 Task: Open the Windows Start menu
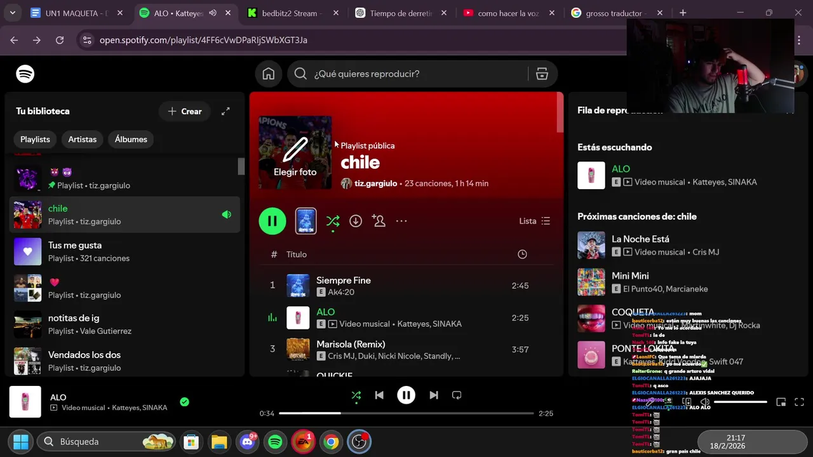click(x=21, y=442)
